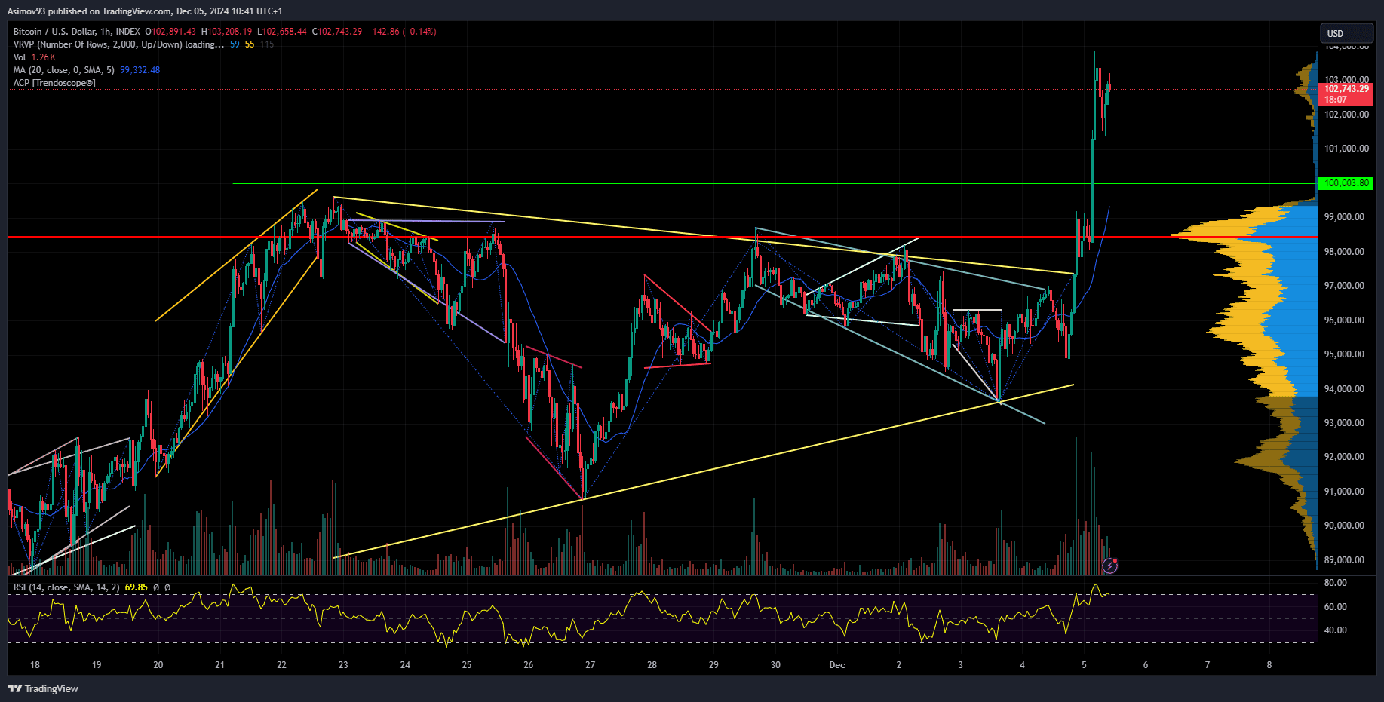This screenshot has height=702, width=1384.
Task: Click date 5 on the time axis
Action: tap(1084, 665)
